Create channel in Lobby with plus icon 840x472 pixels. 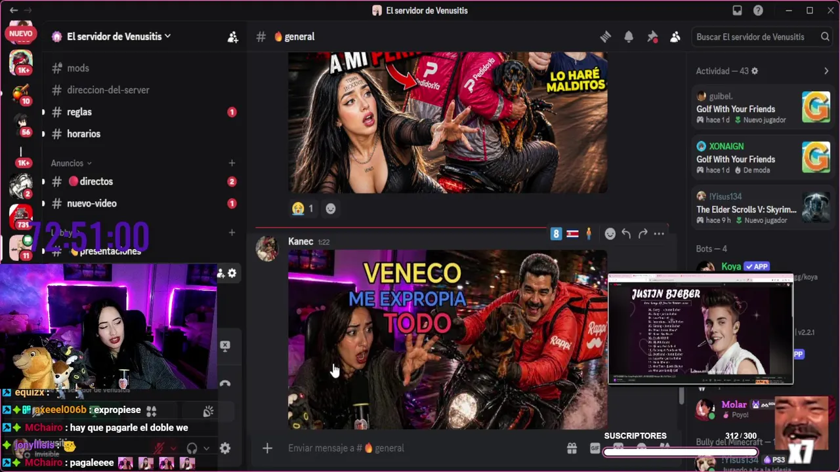click(232, 233)
